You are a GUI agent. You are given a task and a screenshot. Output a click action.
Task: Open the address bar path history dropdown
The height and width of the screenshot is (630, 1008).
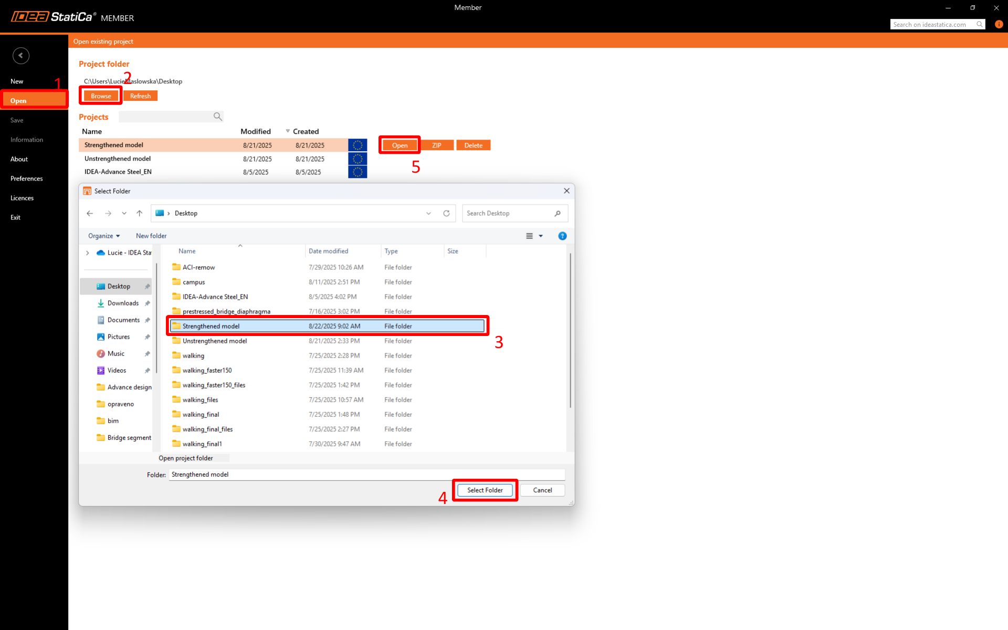(x=428, y=213)
